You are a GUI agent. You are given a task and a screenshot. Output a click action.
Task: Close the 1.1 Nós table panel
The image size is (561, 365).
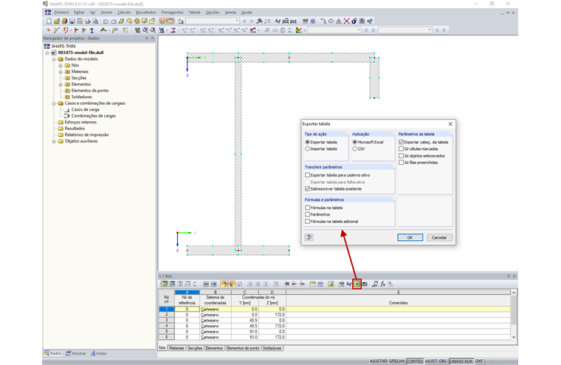click(x=514, y=276)
